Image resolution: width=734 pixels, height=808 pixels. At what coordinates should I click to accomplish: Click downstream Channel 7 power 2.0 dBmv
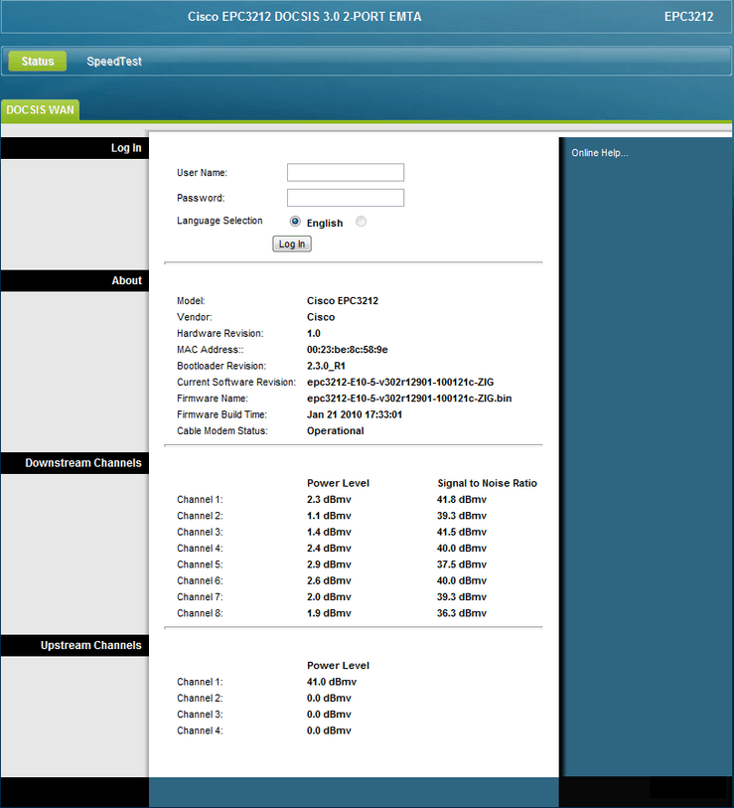click(x=329, y=596)
